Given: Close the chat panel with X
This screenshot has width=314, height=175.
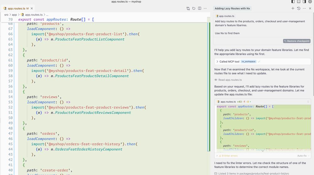Looking at the screenshot, I should (310, 8).
